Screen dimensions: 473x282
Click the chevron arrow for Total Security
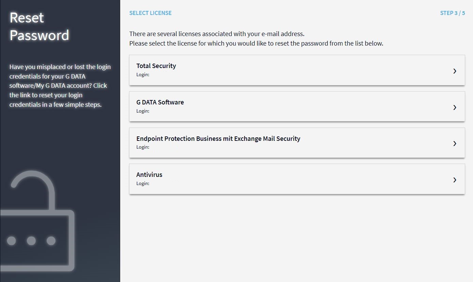455,71
